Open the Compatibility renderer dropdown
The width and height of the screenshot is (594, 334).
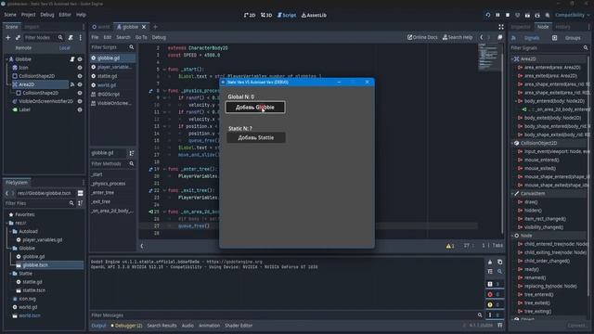pos(573,15)
